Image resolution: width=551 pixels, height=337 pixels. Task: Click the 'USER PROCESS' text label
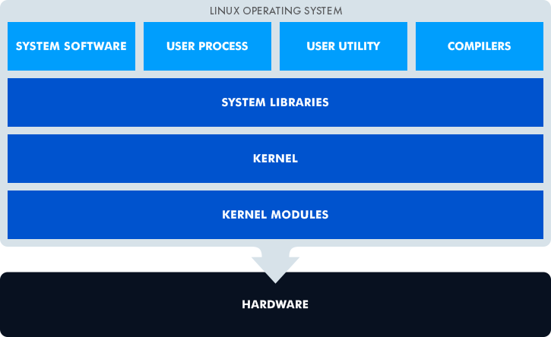207,46
